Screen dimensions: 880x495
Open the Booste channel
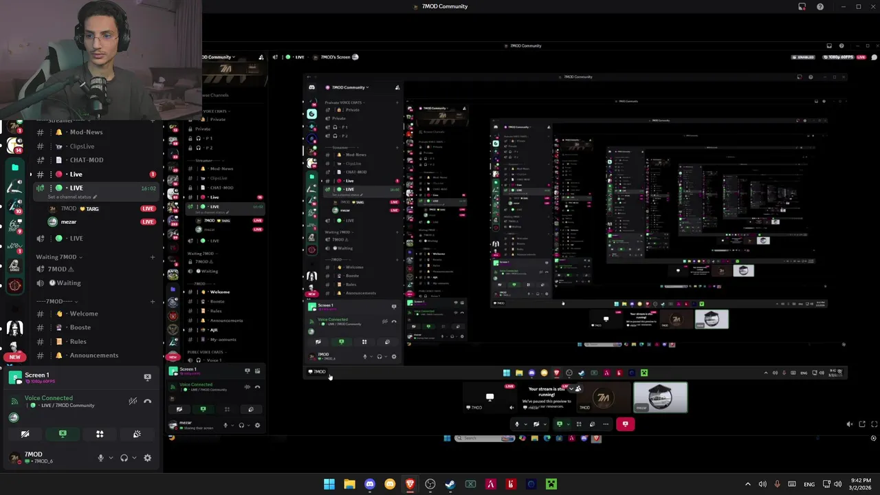(96, 327)
